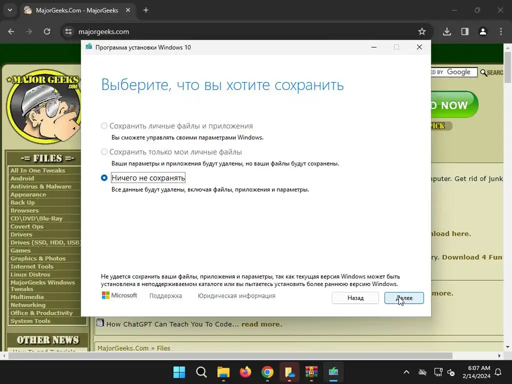
Task: Open Windows setup taskbar icon
Action: point(333,372)
